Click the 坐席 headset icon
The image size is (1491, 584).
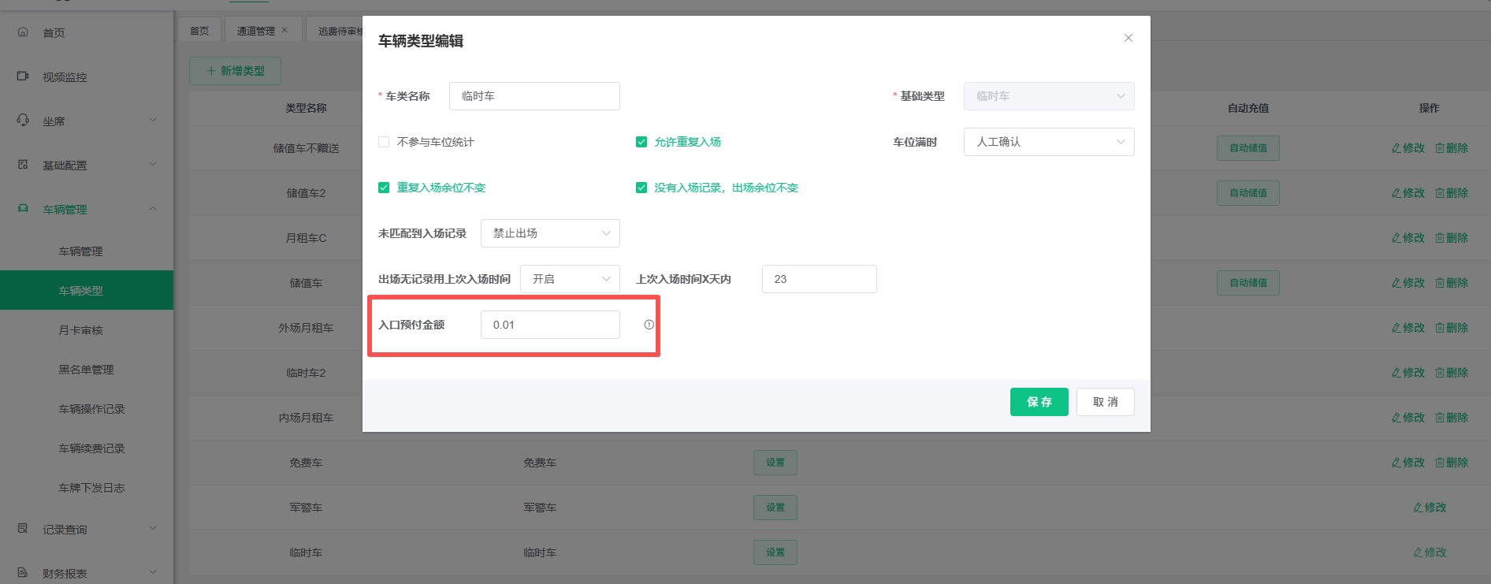coord(23,121)
